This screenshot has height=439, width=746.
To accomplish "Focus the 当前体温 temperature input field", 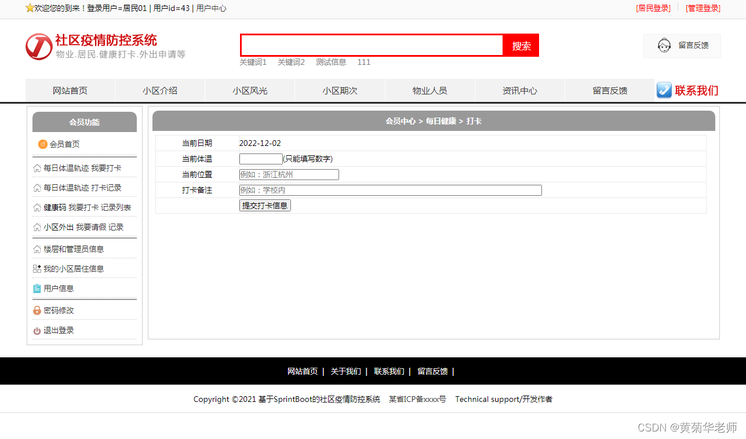I will click(261, 159).
